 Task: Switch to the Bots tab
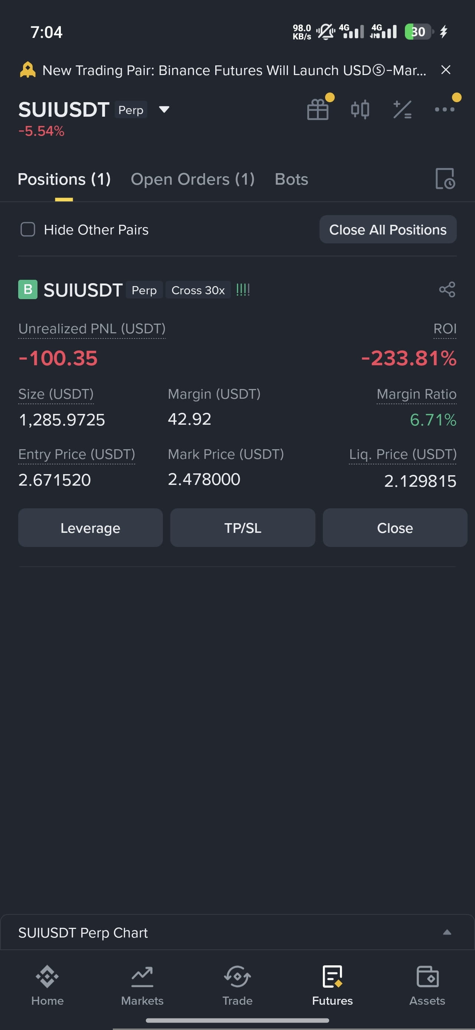[x=291, y=179]
